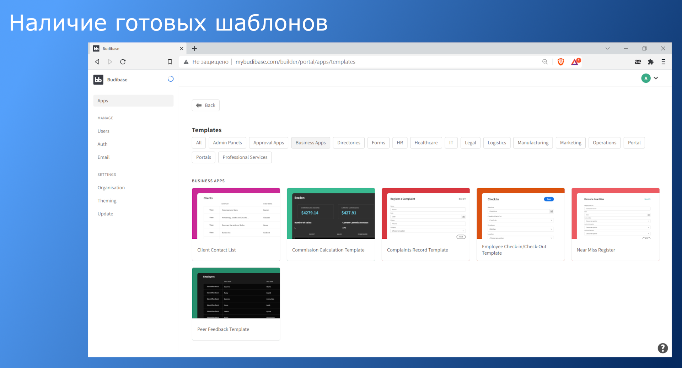This screenshot has width=682, height=368.
Task: Filter templates by Portals
Action: (x=204, y=157)
